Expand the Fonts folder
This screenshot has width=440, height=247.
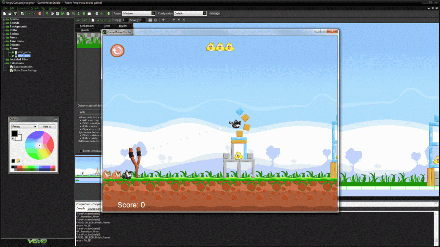pyautogui.click(x=4, y=38)
